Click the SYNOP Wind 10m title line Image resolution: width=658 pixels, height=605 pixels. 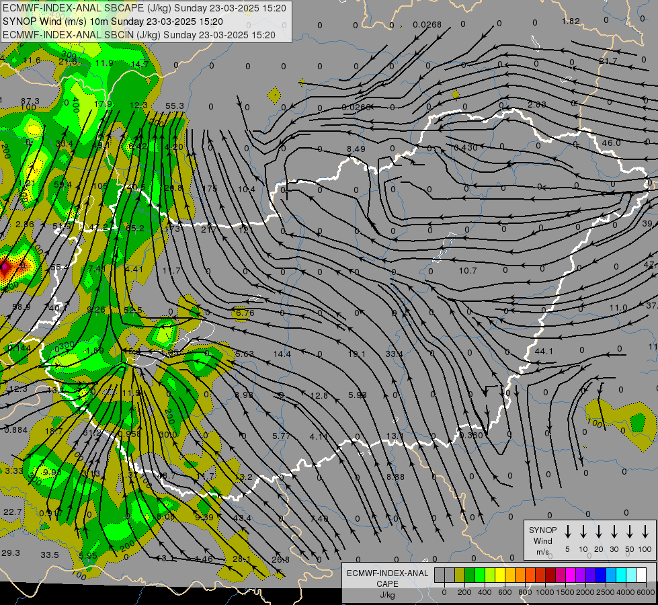click(113, 22)
